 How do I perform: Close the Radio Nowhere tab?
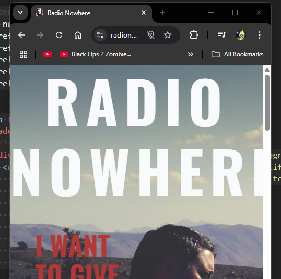(x=144, y=13)
